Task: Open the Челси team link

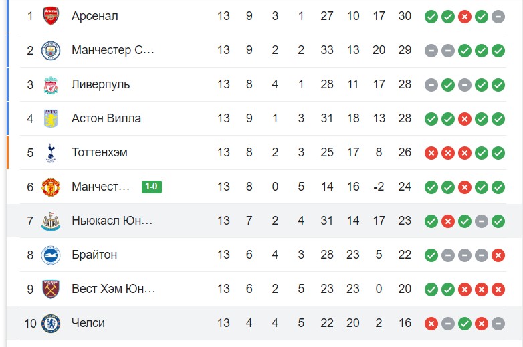Action: pyautogui.click(x=88, y=323)
